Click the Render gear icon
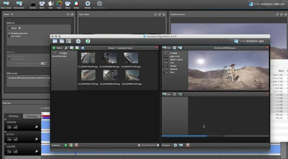 88,5
